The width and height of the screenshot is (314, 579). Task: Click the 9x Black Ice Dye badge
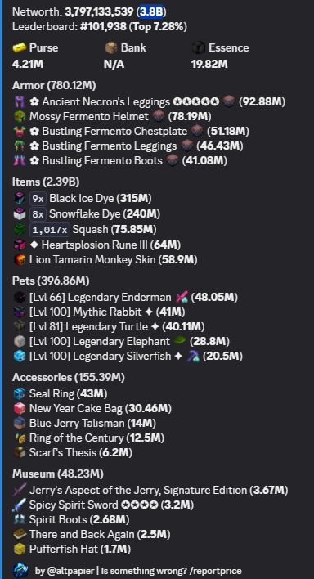click(38, 199)
